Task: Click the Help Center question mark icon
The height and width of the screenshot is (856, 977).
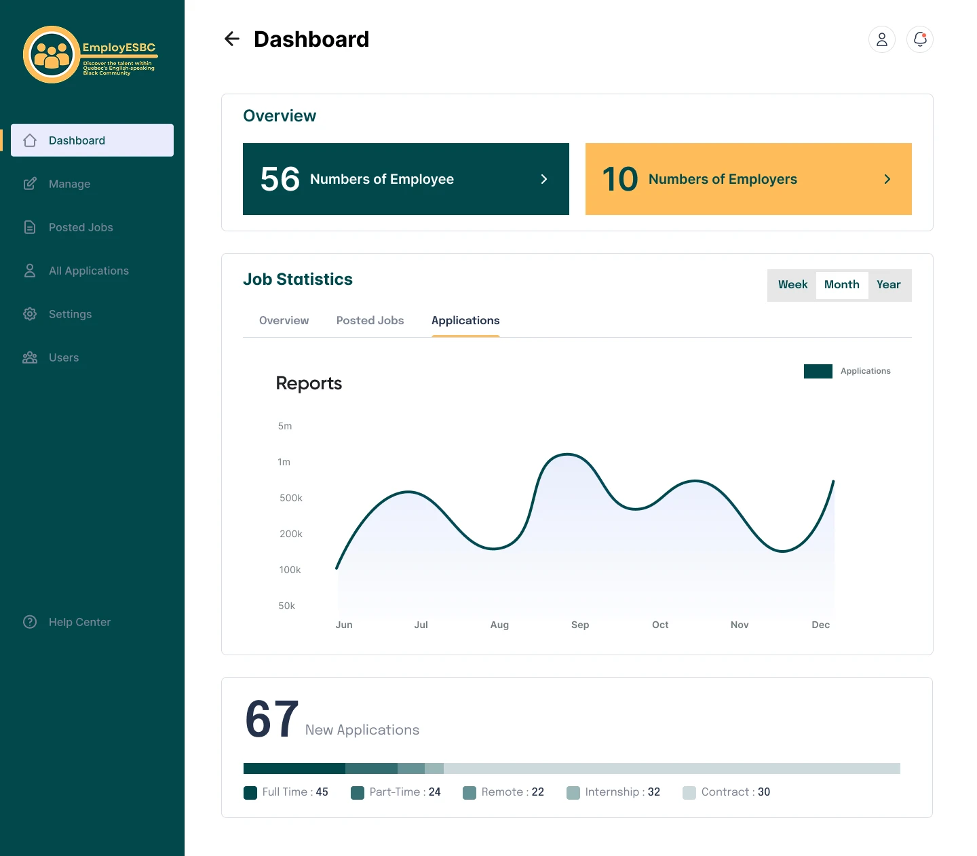Action: (30, 622)
